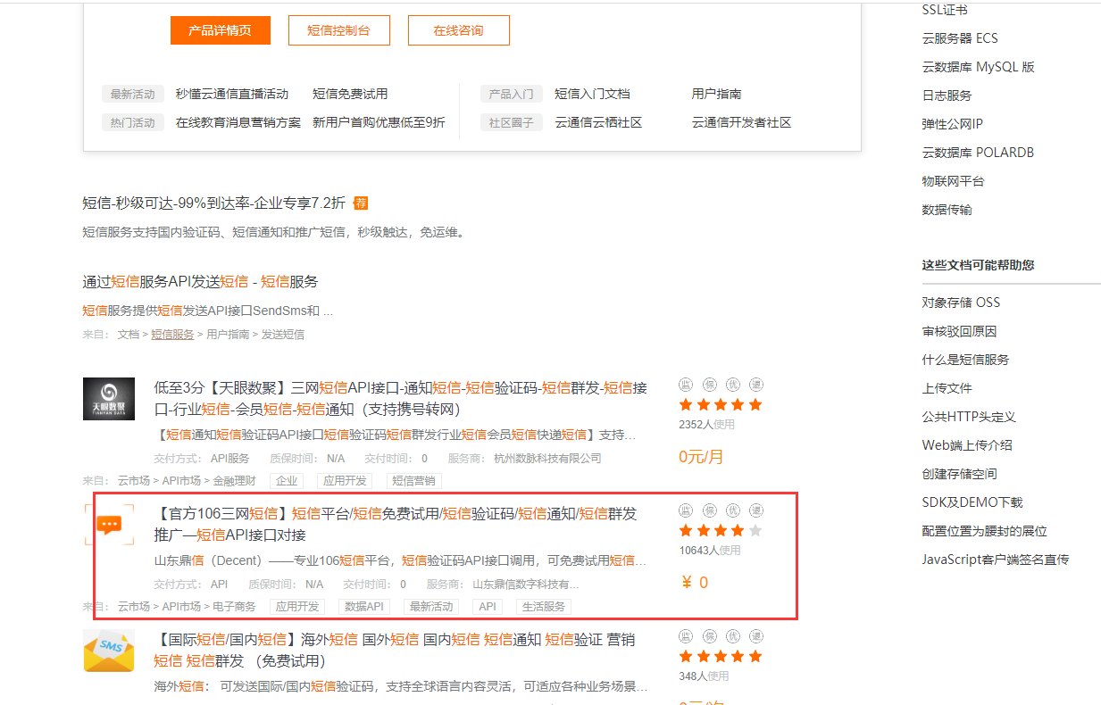Select 应用开发 tag beside 企业 tag

coord(345,481)
